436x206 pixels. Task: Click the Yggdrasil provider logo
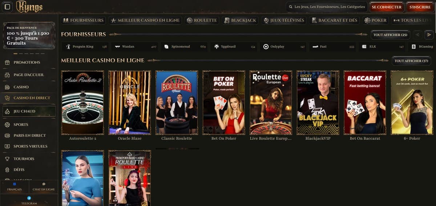[217, 47]
